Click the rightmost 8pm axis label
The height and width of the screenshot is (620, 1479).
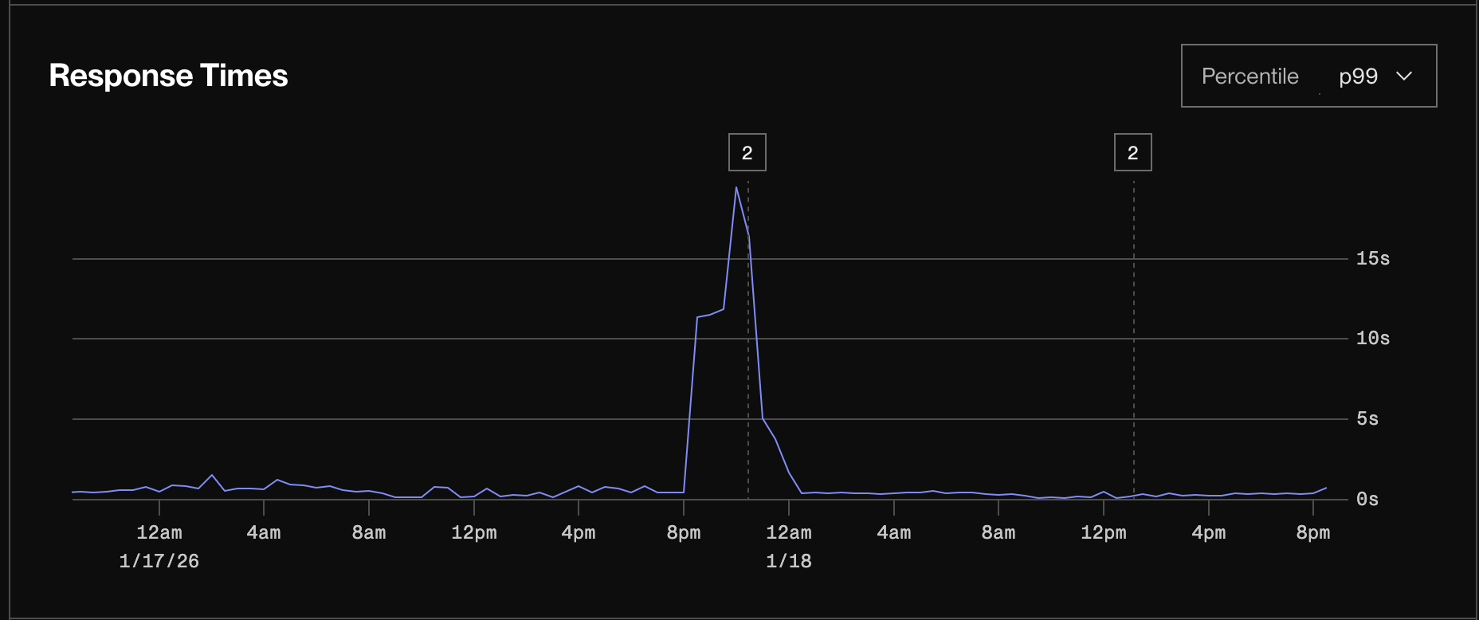pyautogui.click(x=1312, y=532)
